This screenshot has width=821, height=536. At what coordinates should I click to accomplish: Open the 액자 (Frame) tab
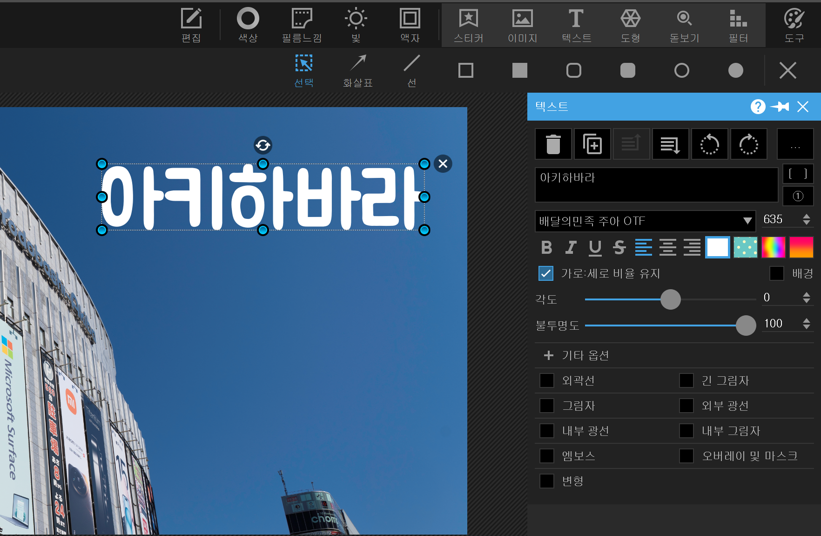coord(410,26)
